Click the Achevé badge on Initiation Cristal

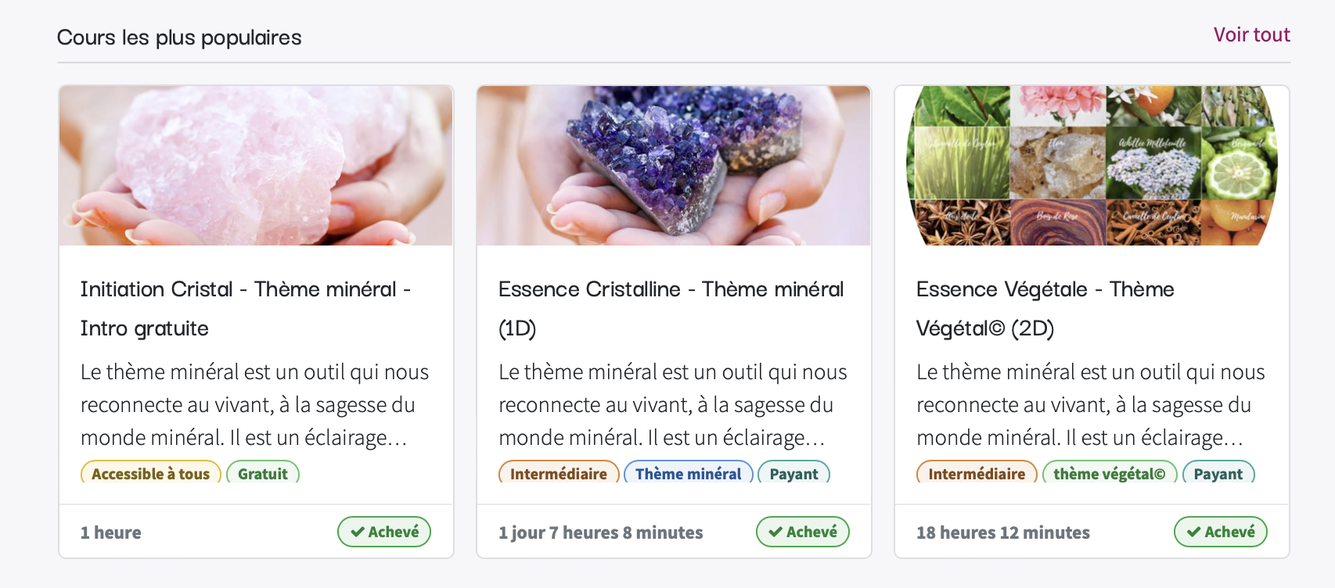(384, 532)
